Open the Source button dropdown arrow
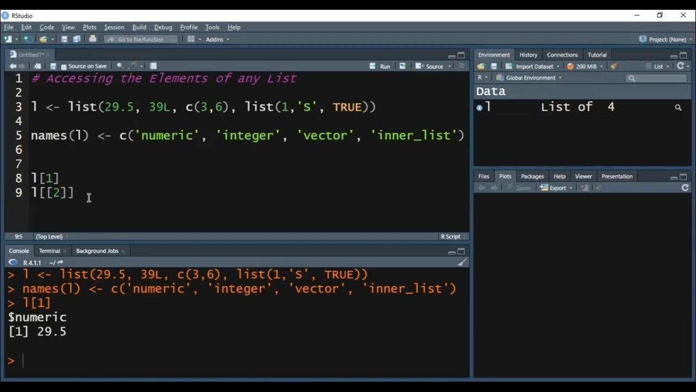This screenshot has width=696, height=392. coord(449,66)
